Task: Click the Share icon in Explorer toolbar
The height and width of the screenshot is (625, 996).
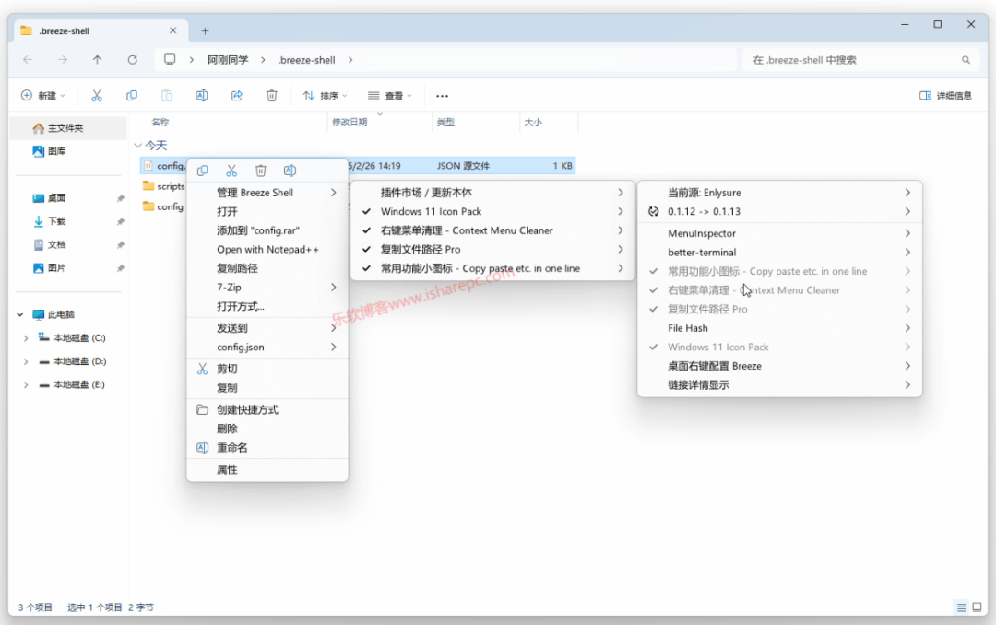Action: coord(236,95)
